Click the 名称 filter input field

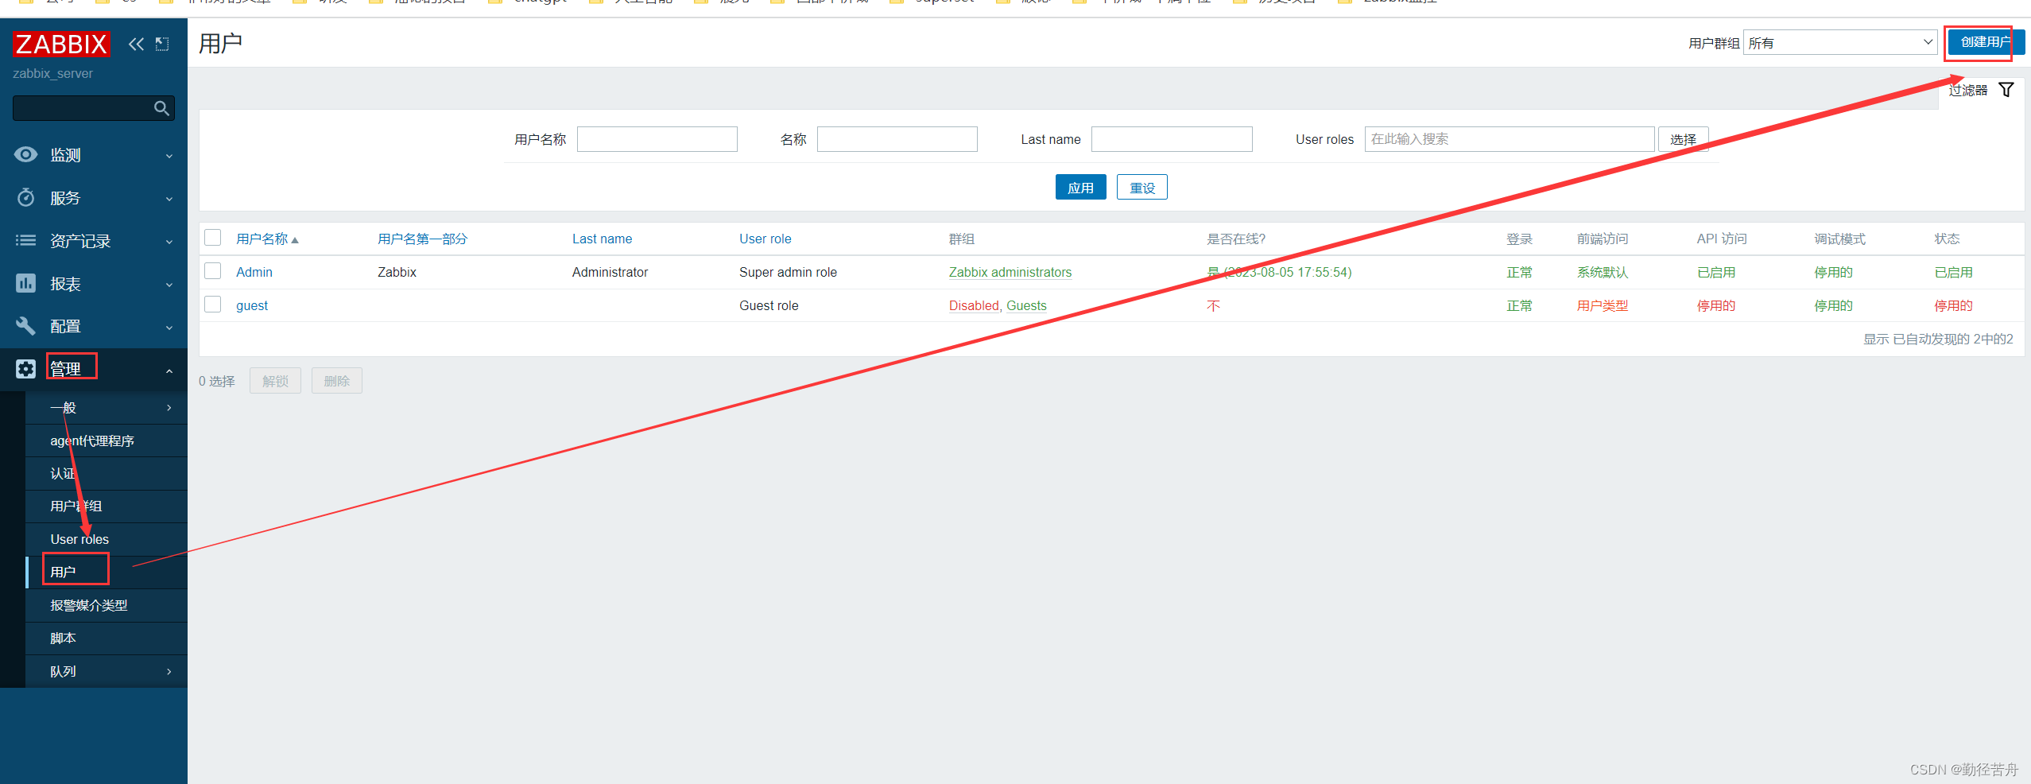pyautogui.click(x=897, y=139)
